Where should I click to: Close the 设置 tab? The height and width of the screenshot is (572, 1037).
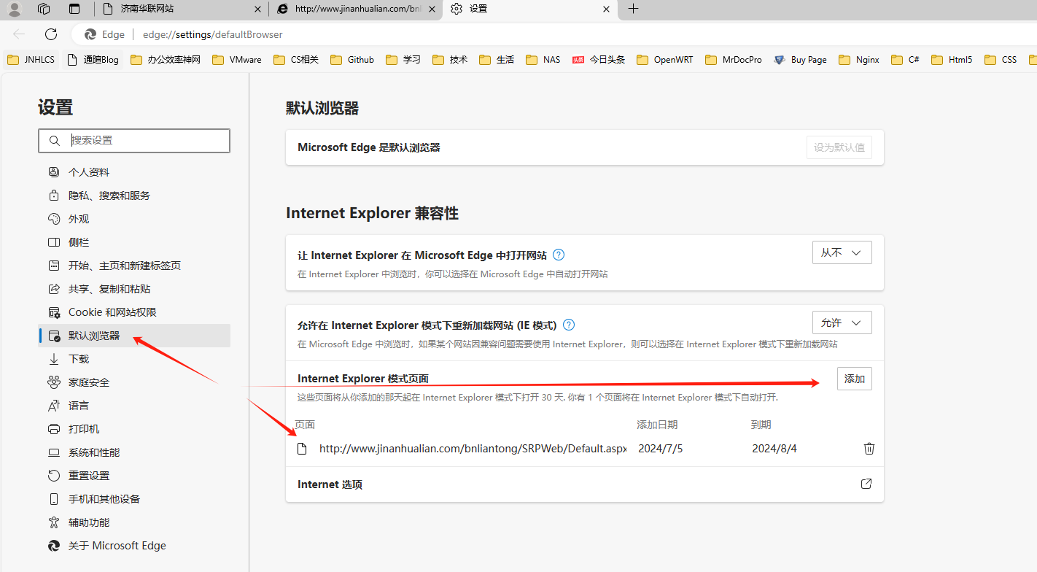(x=607, y=9)
